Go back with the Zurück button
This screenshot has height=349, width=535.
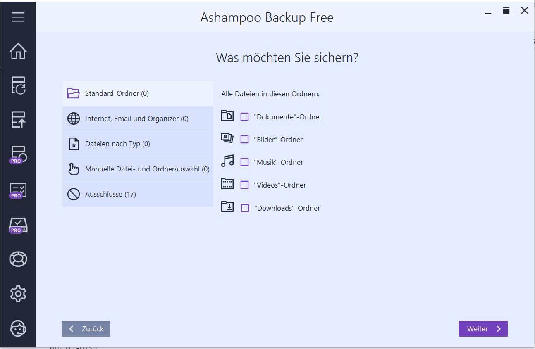(x=86, y=329)
